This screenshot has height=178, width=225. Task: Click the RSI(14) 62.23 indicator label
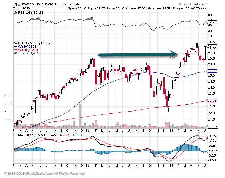31,12
